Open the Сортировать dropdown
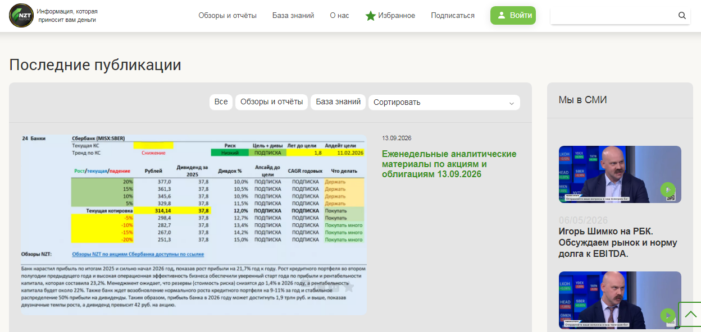This screenshot has height=332, width=701. pyautogui.click(x=444, y=103)
